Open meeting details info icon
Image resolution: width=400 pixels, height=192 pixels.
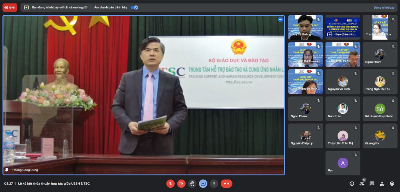(x=352, y=183)
